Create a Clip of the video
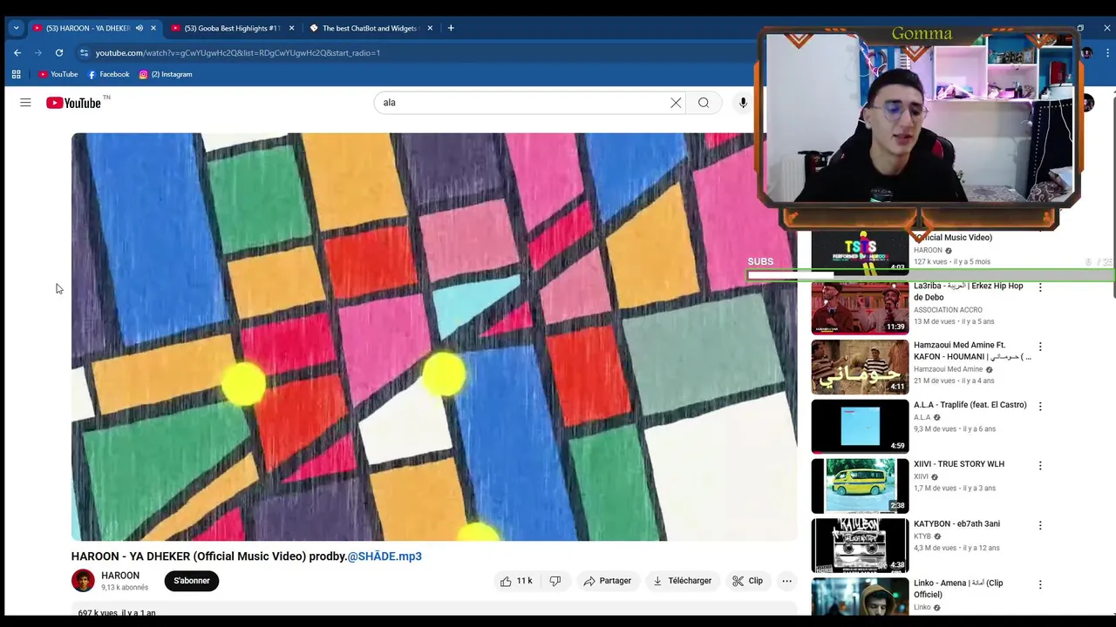The height and width of the screenshot is (627, 1116). [748, 581]
